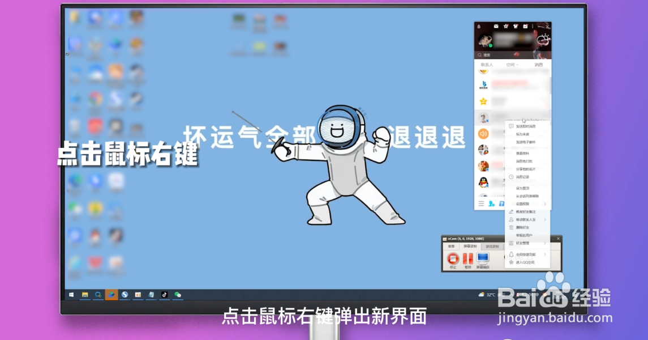Click the bell icon at QQ header left
Viewport: 648px width, 340px height.
[x=479, y=27]
